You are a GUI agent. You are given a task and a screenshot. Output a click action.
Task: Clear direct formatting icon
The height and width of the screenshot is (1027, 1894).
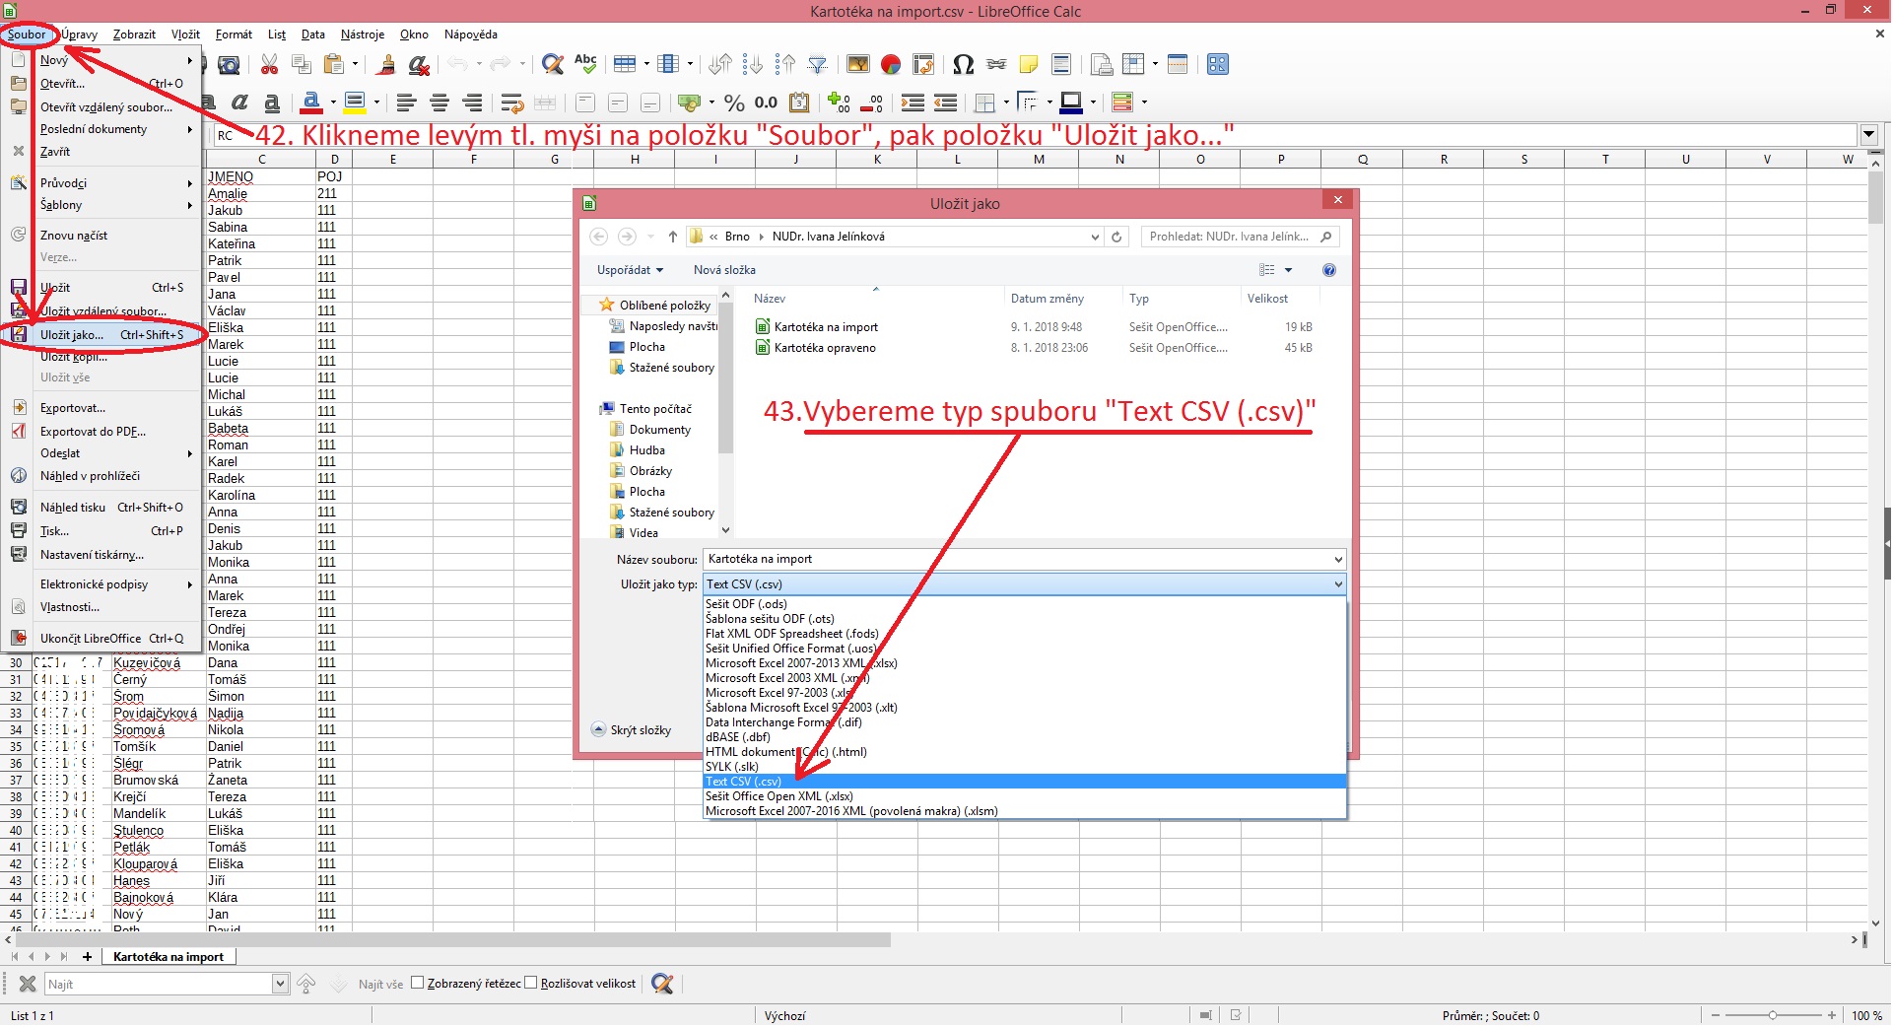pos(419,65)
